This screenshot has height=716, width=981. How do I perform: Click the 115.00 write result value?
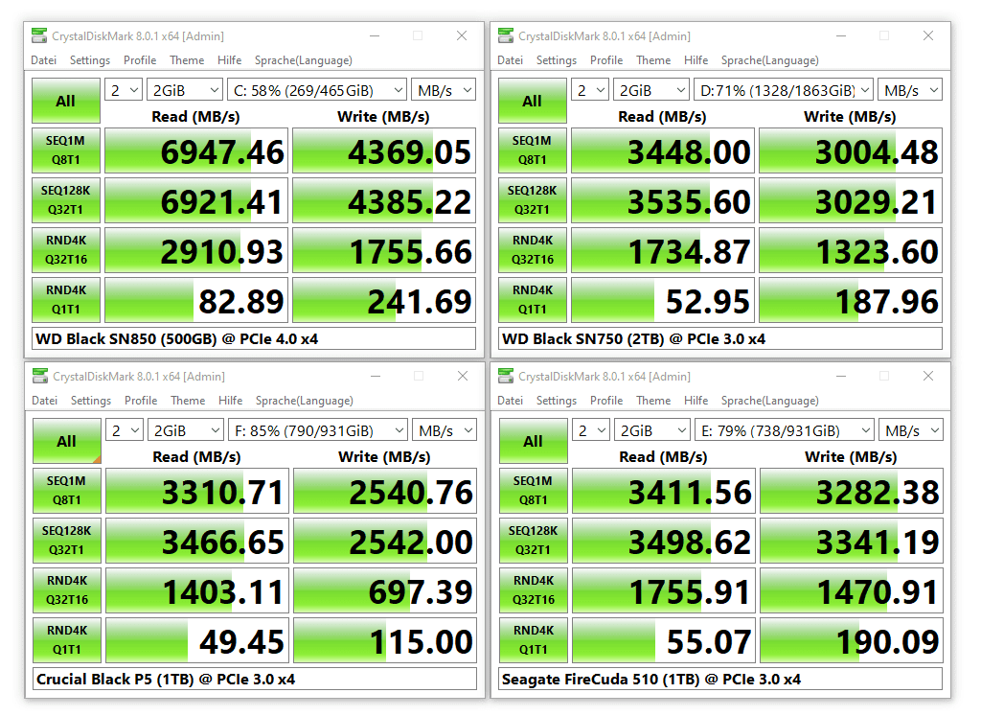pyautogui.click(x=385, y=640)
